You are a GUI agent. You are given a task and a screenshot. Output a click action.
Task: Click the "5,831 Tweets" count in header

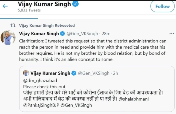click(x=29, y=10)
